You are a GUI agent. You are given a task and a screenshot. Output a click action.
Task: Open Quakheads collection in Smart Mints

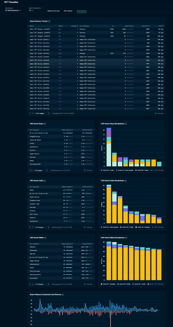click(x=34, y=250)
